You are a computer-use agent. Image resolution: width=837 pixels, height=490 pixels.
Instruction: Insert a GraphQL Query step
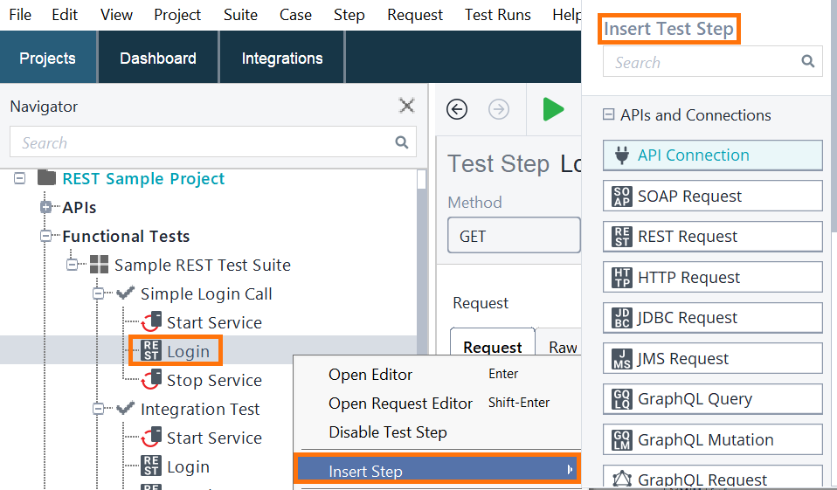(712, 398)
